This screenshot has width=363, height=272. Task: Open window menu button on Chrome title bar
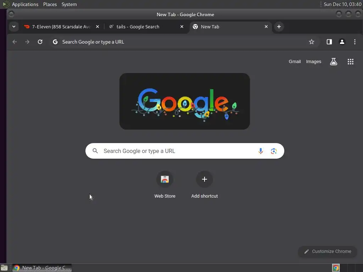11,14
